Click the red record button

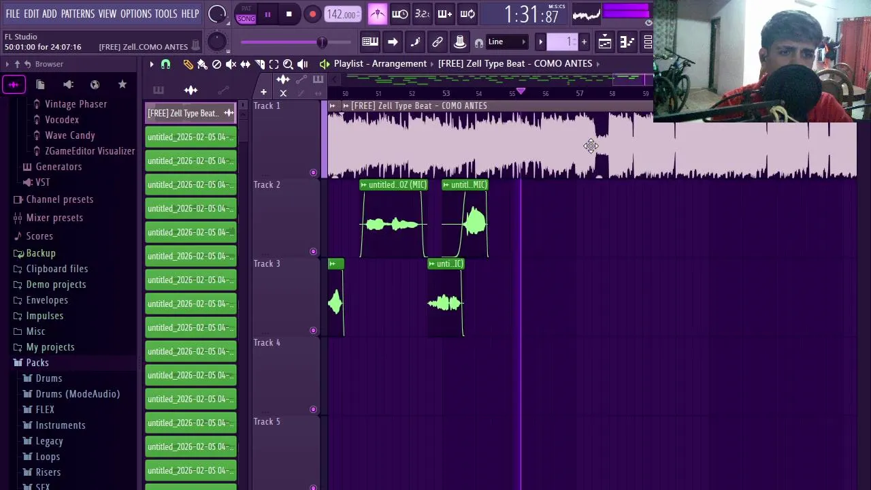(312, 14)
